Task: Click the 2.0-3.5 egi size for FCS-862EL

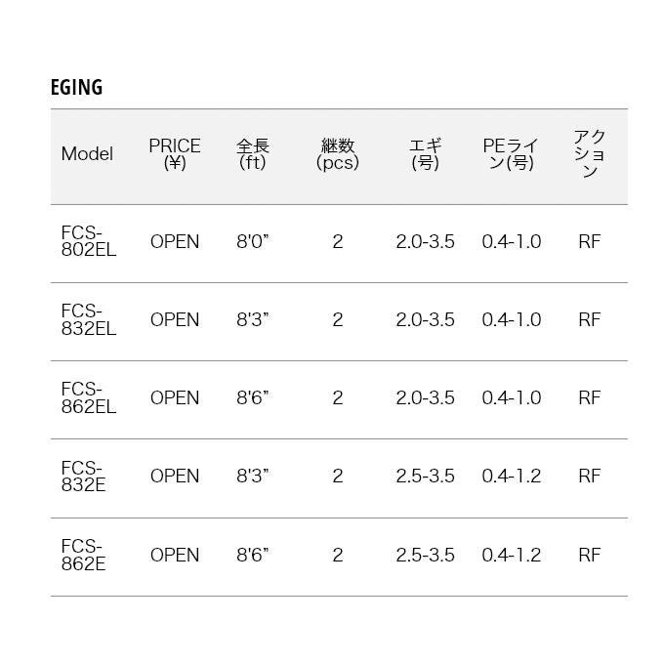Action: coord(426,398)
